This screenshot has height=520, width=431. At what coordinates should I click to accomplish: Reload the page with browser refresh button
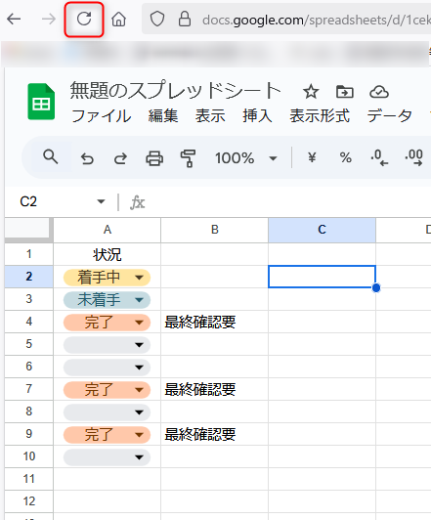point(84,19)
